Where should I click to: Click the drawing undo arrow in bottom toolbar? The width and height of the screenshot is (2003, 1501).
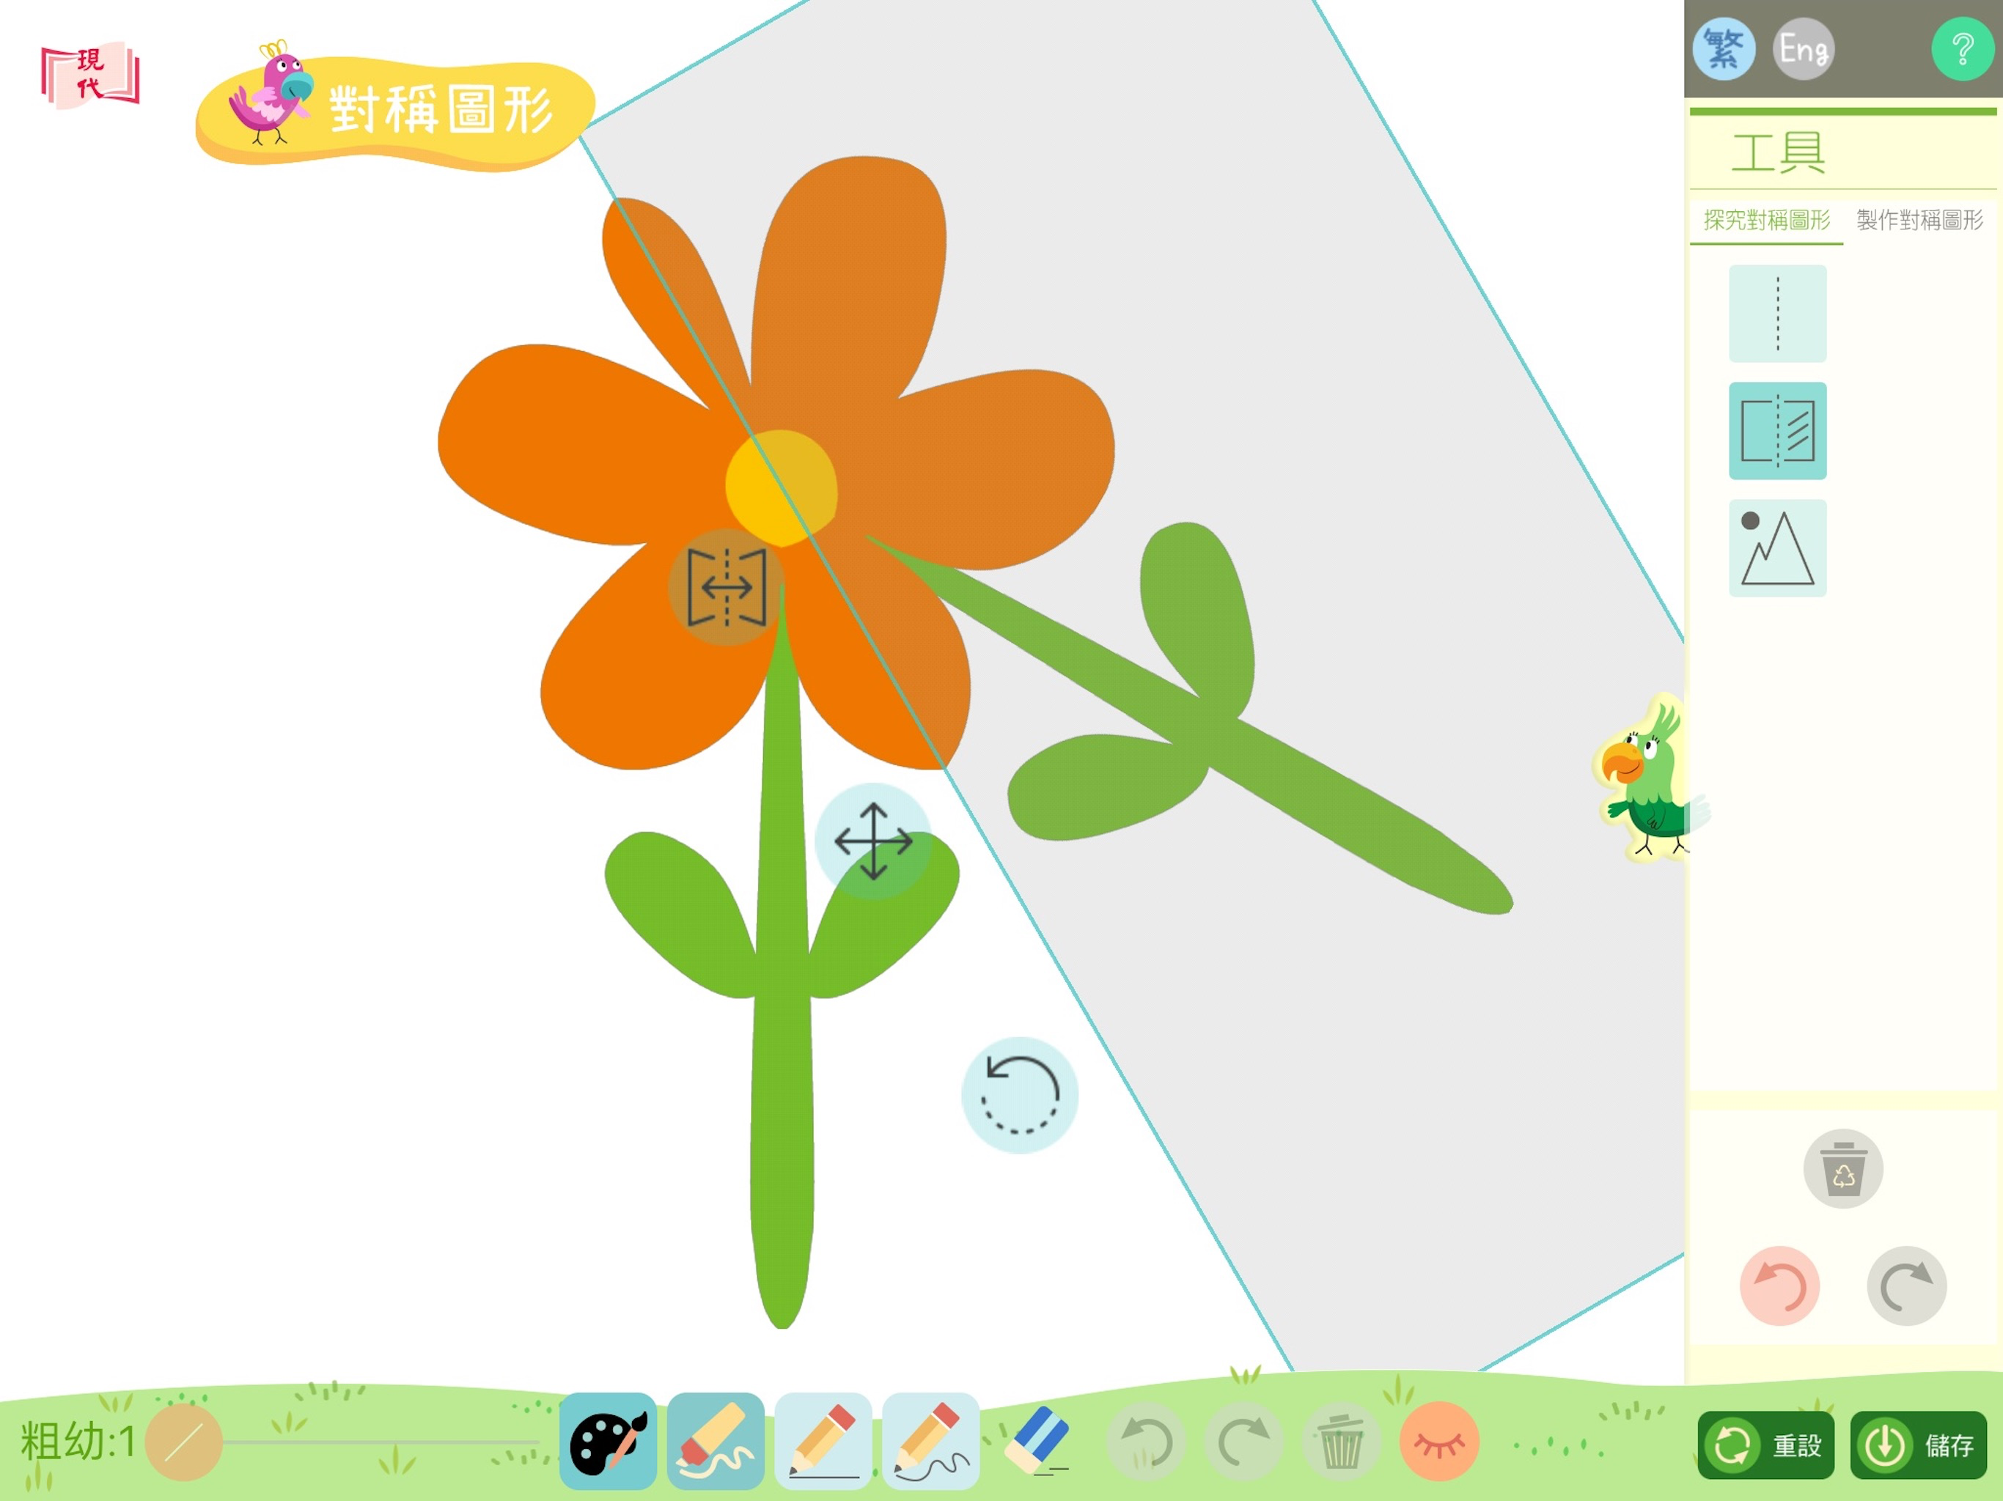(x=1145, y=1441)
